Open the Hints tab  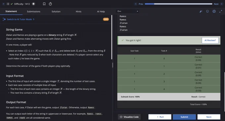click(78, 12)
